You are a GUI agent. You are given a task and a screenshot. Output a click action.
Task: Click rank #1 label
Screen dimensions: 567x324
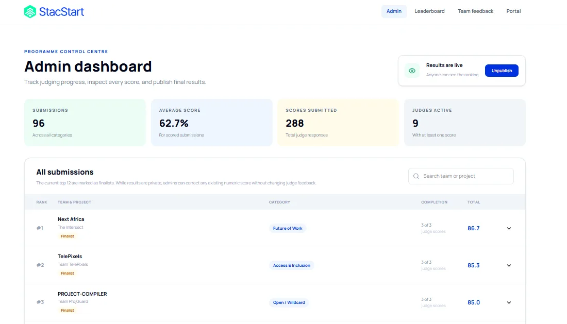tap(40, 228)
